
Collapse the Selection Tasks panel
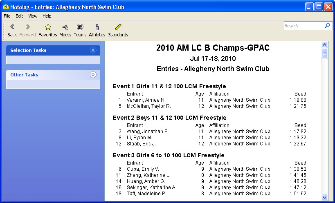(93, 50)
